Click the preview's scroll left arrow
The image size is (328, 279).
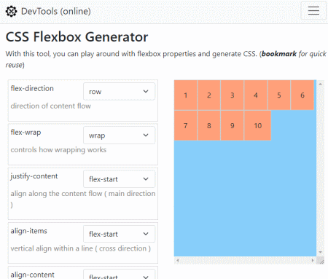(x=178, y=260)
